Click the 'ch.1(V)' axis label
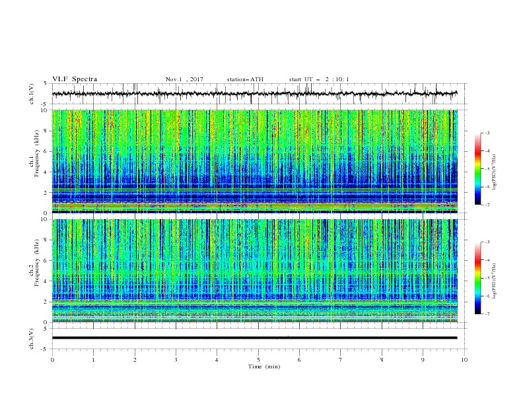The image size is (523, 404). click(x=32, y=94)
